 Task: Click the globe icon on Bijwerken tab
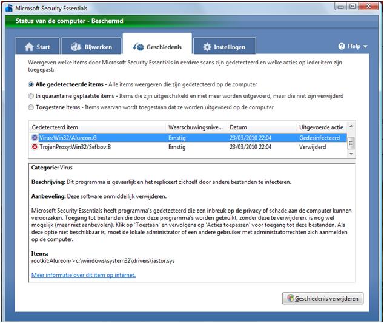click(x=76, y=47)
